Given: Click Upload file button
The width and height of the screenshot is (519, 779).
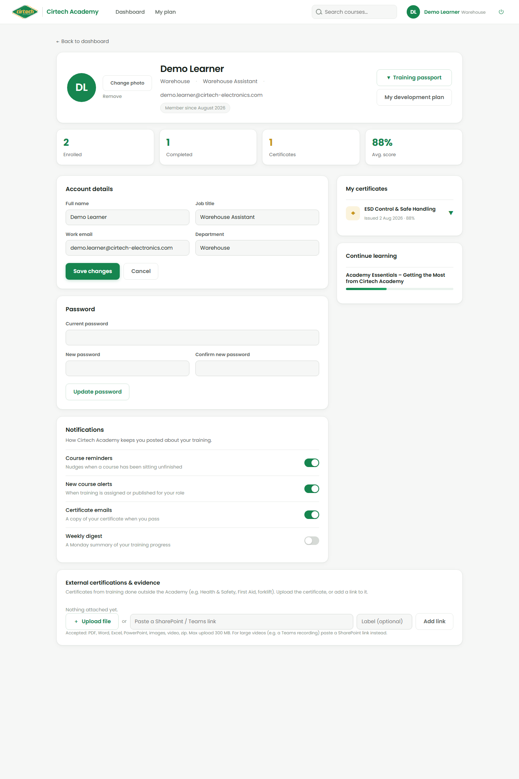Looking at the screenshot, I should tap(92, 621).
